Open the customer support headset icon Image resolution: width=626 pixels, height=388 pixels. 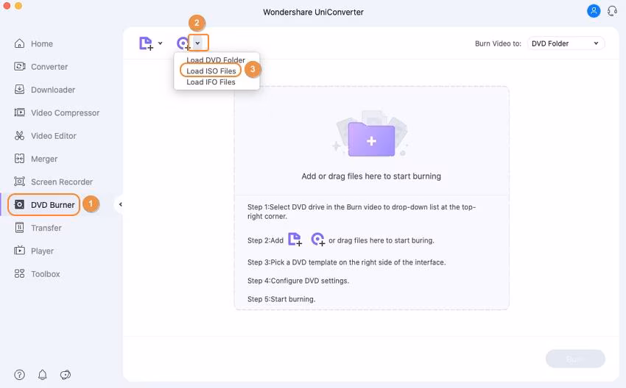612,11
